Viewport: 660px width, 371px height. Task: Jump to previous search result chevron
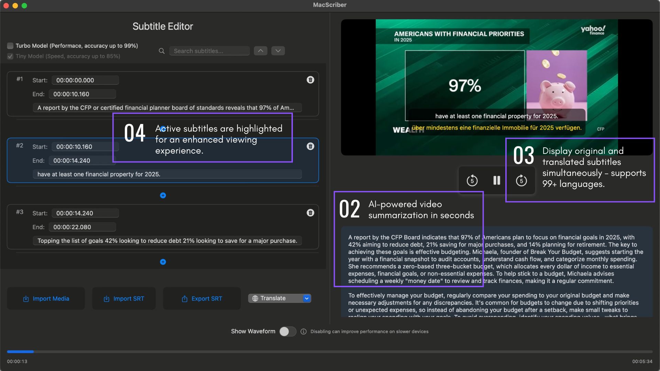click(261, 51)
